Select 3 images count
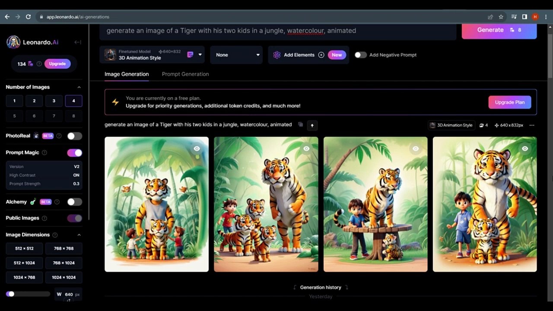This screenshot has width=553, height=311. click(x=54, y=101)
